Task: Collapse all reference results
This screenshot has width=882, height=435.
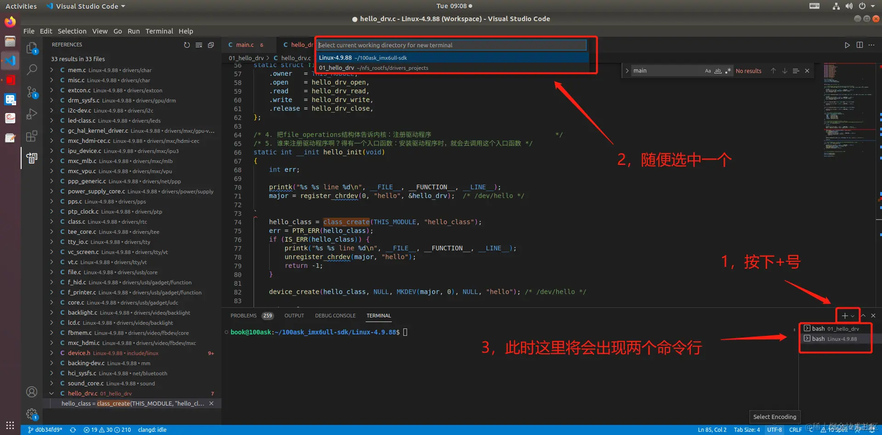Action: tap(211, 45)
